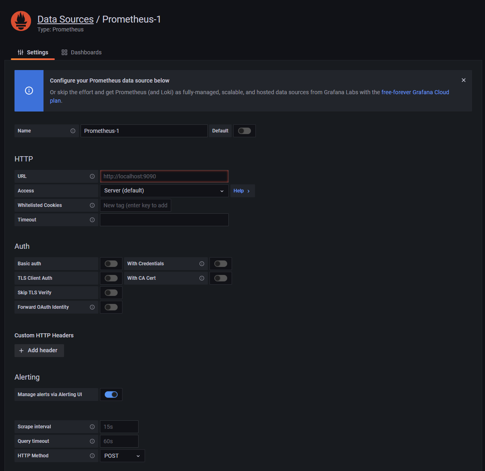Disable Manage alerts via Alerting UI
The image size is (485, 471).
pyautogui.click(x=111, y=395)
